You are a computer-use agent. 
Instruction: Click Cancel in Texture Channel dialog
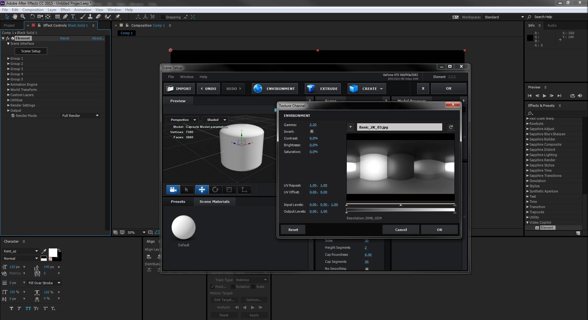401,230
